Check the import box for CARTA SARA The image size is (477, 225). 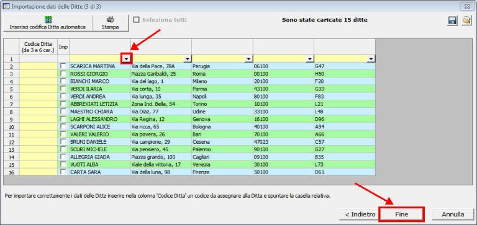tap(63, 172)
